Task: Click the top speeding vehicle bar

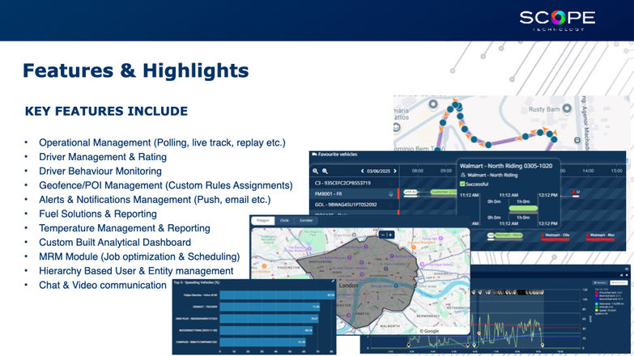Action: 278,295
